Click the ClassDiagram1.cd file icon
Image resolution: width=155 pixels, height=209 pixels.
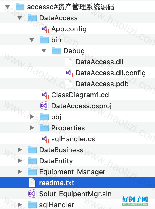click(45, 95)
